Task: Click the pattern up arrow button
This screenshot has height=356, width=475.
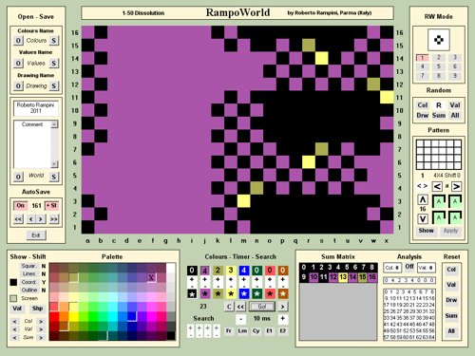Action: point(423,200)
